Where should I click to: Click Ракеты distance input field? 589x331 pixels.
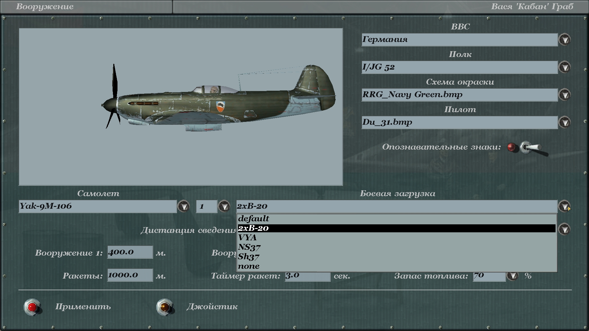coord(130,275)
